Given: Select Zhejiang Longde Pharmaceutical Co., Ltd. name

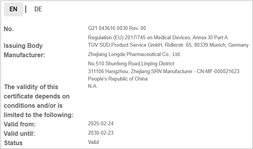Looking at the screenshot, I should [x=134, y=54].
